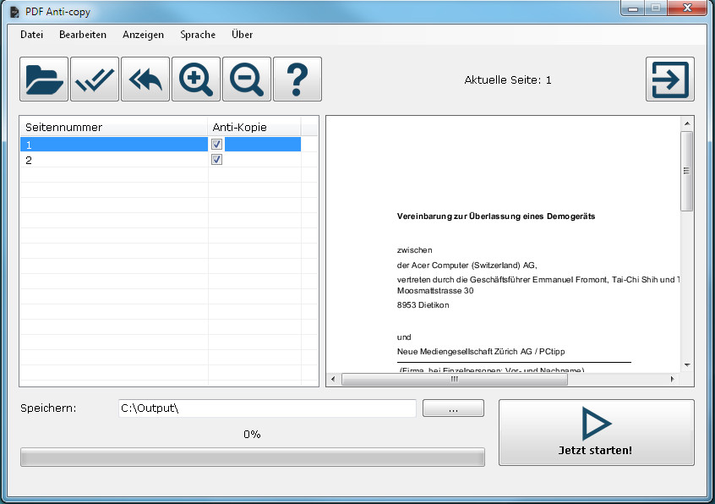Toggle the Anti-Kopie checkbox for page 1

point(216,144)
